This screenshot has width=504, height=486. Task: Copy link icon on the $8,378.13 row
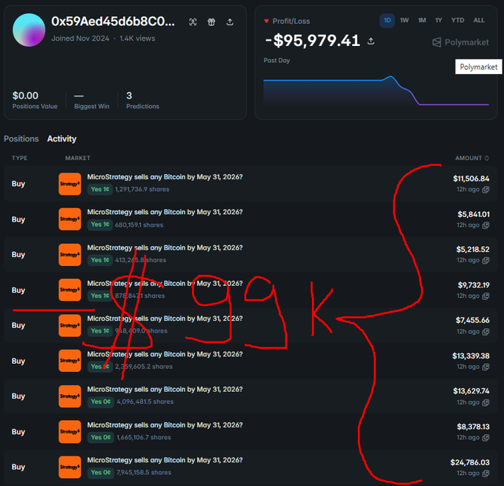pos(486,437)
